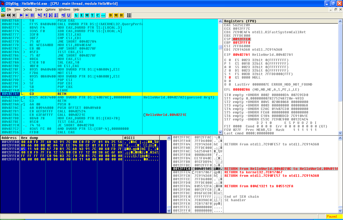Click the Hex dump column header
Image resolution: width=343 pixels, height=220 pixels.
72,138
